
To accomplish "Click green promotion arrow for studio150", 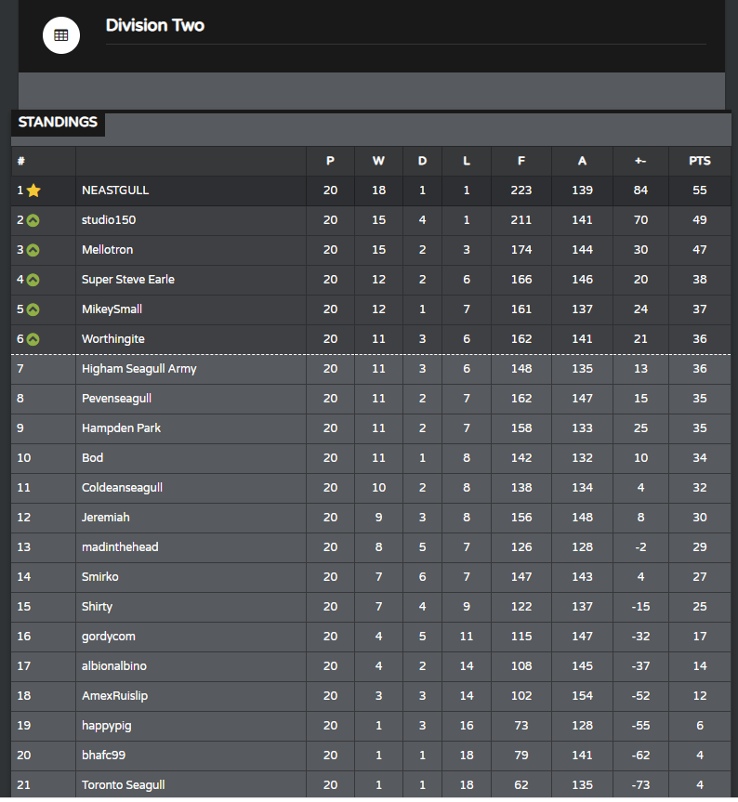I will [x=33, y=220].
